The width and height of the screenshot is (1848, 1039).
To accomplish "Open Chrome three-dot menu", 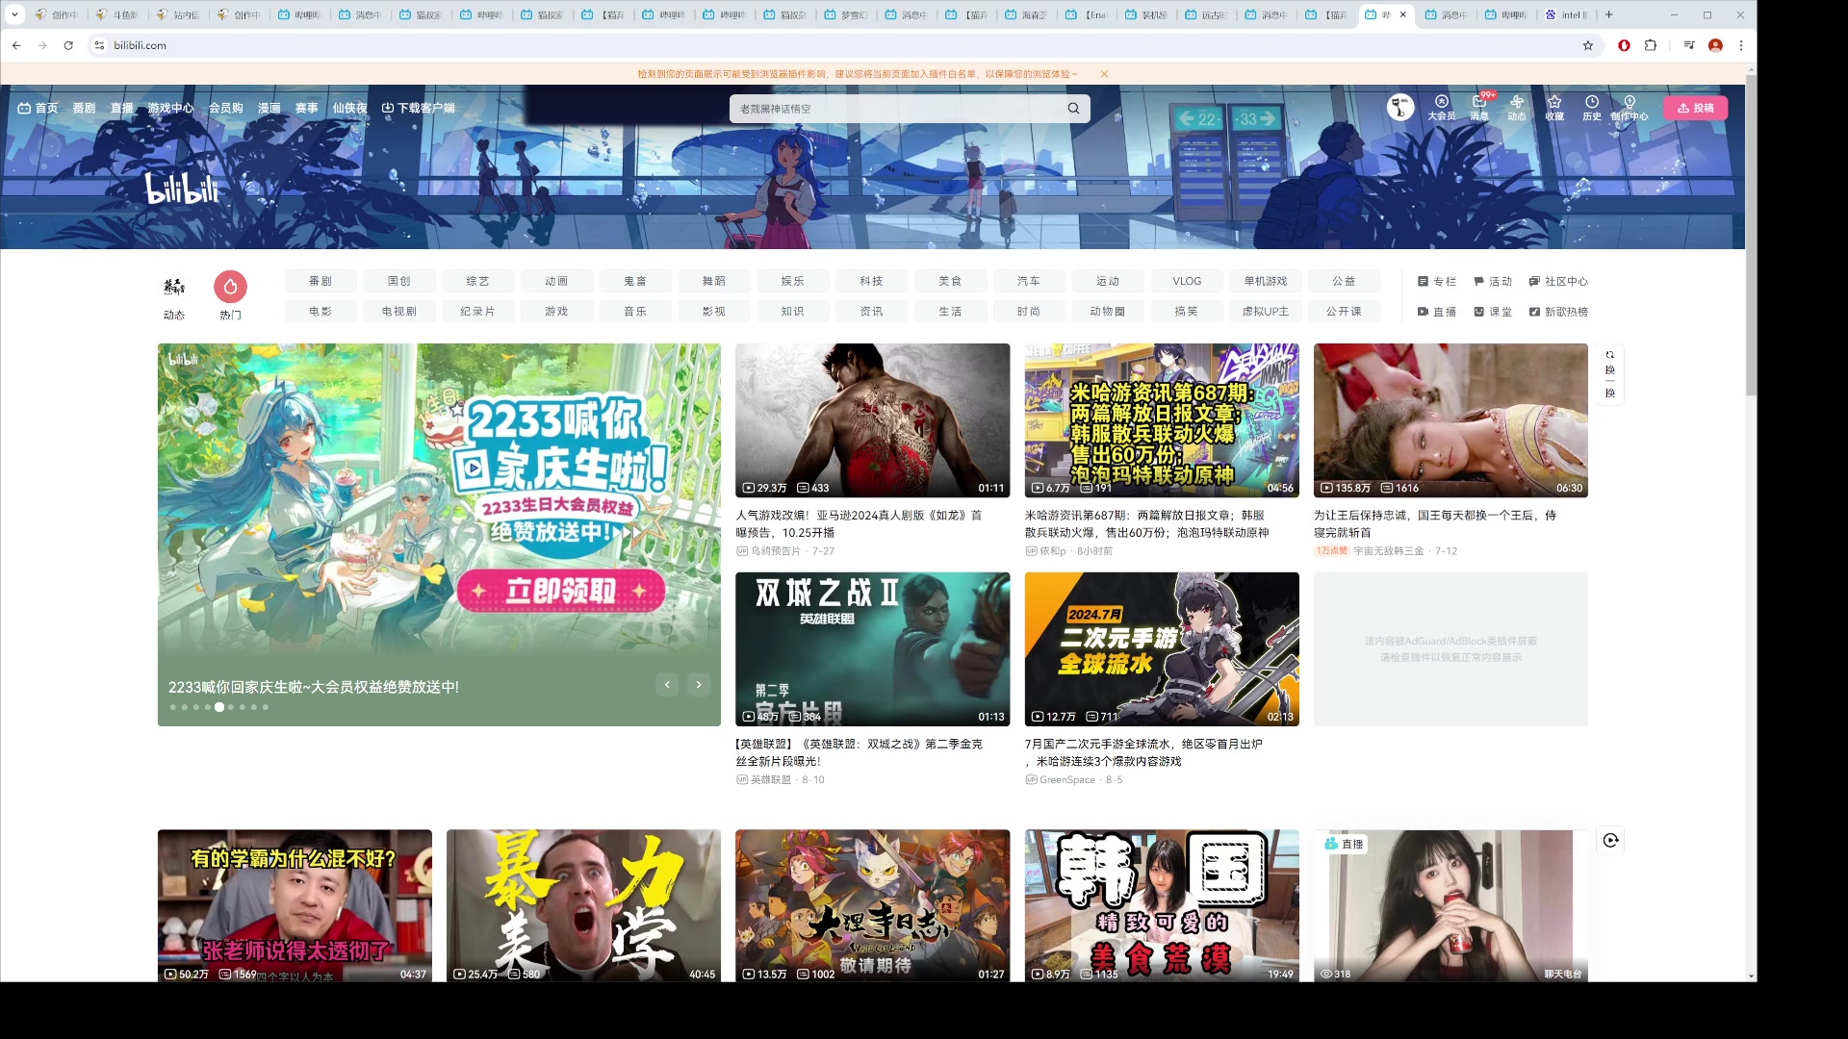I will point(1741,45).
